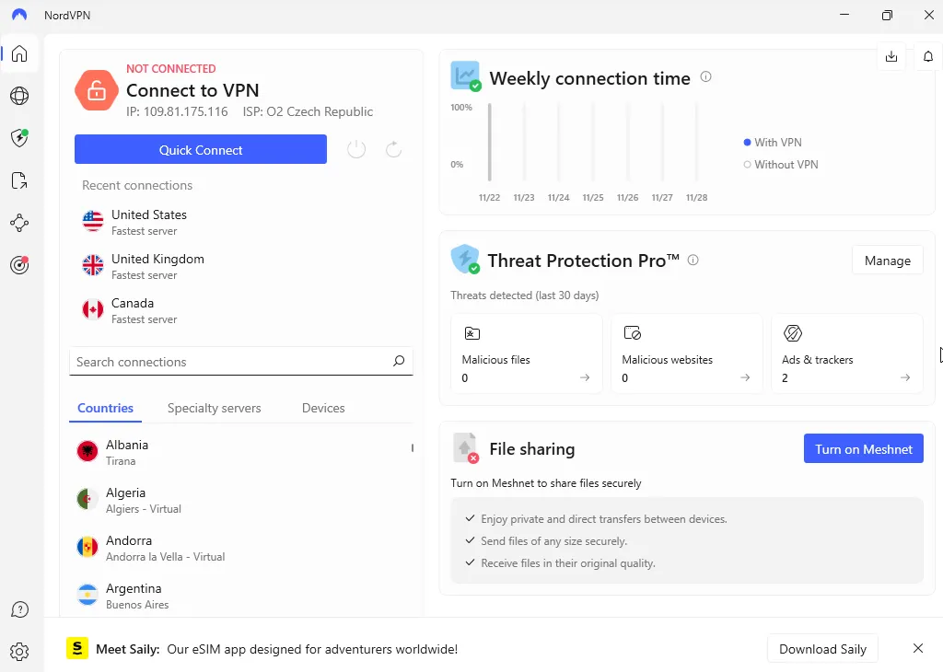Open the help question mark icon

[x=19, y=609]
